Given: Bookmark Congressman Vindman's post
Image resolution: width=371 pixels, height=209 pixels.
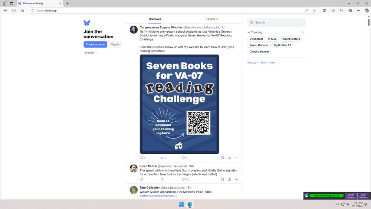Looking at the screenshot, I should 222,158.
